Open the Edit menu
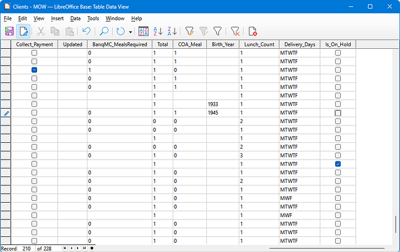 (23, 19)
